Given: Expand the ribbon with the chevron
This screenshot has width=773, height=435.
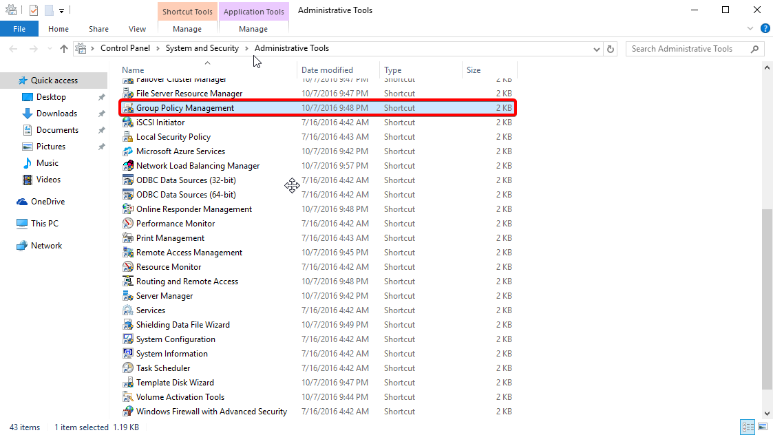Looking at the screenshot, I should click(x=750, y=29).
